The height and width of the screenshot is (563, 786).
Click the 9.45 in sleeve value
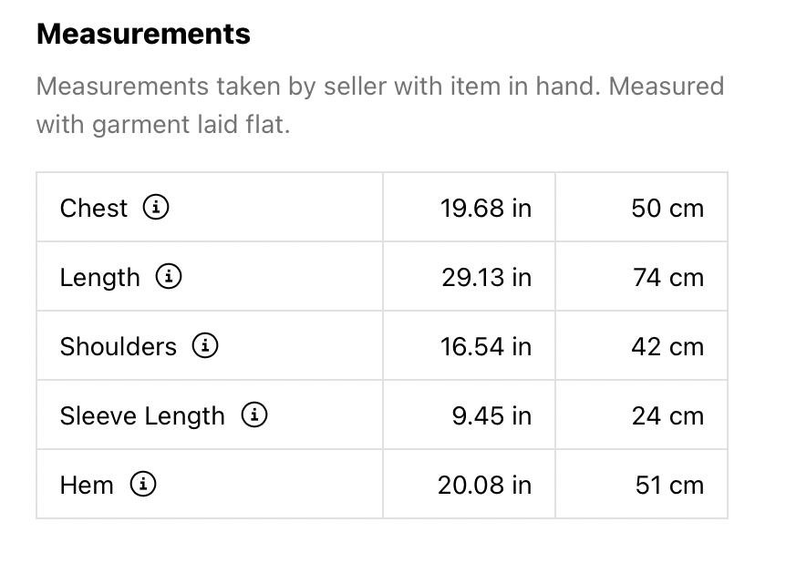click(x=491, y=415)
